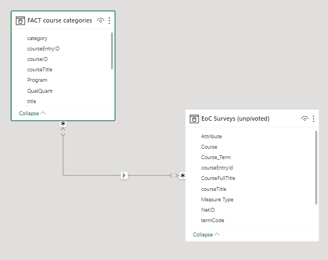The image size is (328, 260).
Task: Toggle visibility of FACT course categories table
Action: [100, 20]
